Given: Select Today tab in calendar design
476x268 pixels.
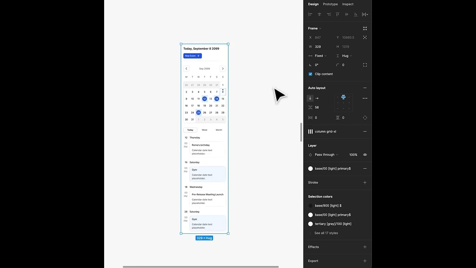Looking at the screenshot, I should (190, 130).
